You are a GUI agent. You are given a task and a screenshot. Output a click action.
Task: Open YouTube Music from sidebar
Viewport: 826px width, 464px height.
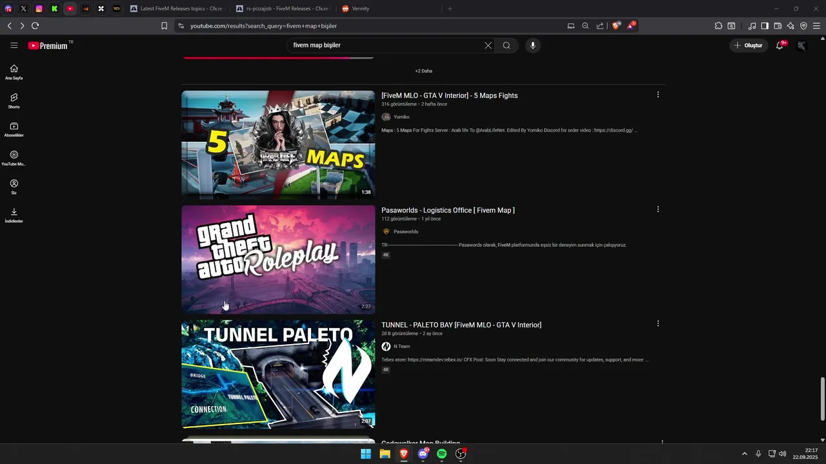click(14, 159)
